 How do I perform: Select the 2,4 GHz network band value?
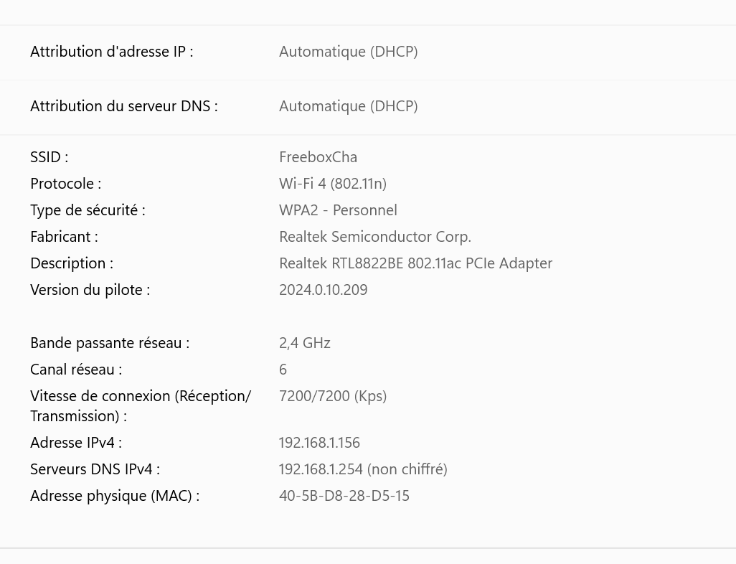pyautogui.click(x=304, y=343)
